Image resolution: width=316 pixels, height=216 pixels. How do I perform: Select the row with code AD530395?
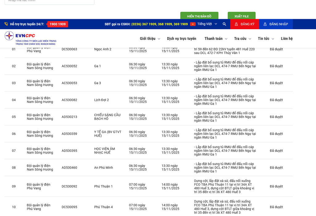click(69, 151)
